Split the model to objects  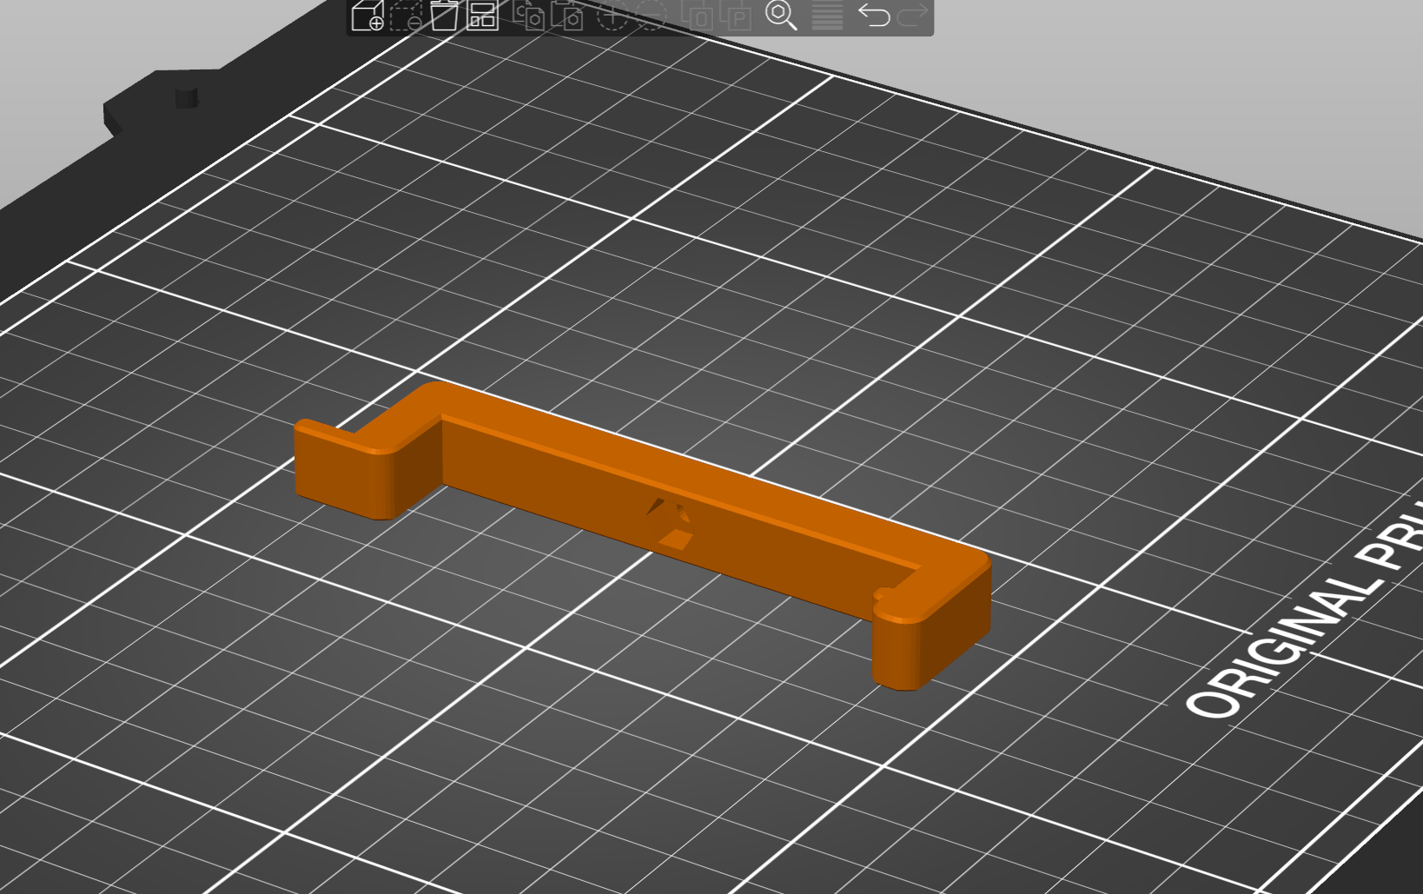click(x=702, y=15)
